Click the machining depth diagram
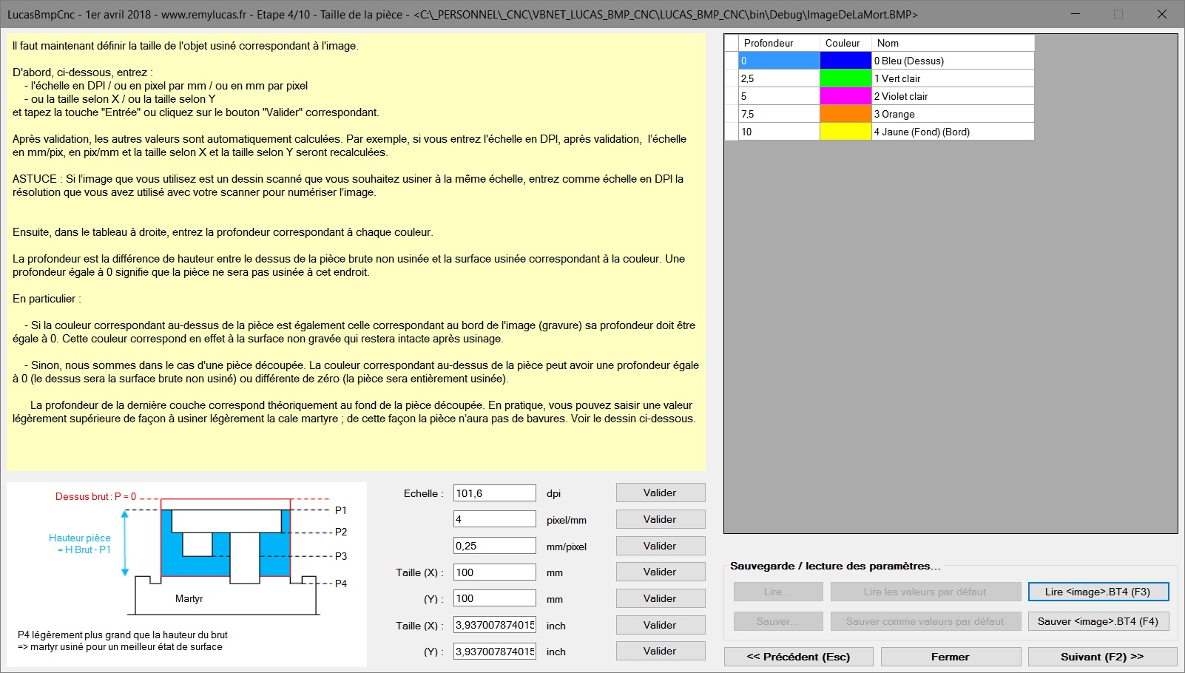This screenshot has height=673, width=1185. pos(186,574)
